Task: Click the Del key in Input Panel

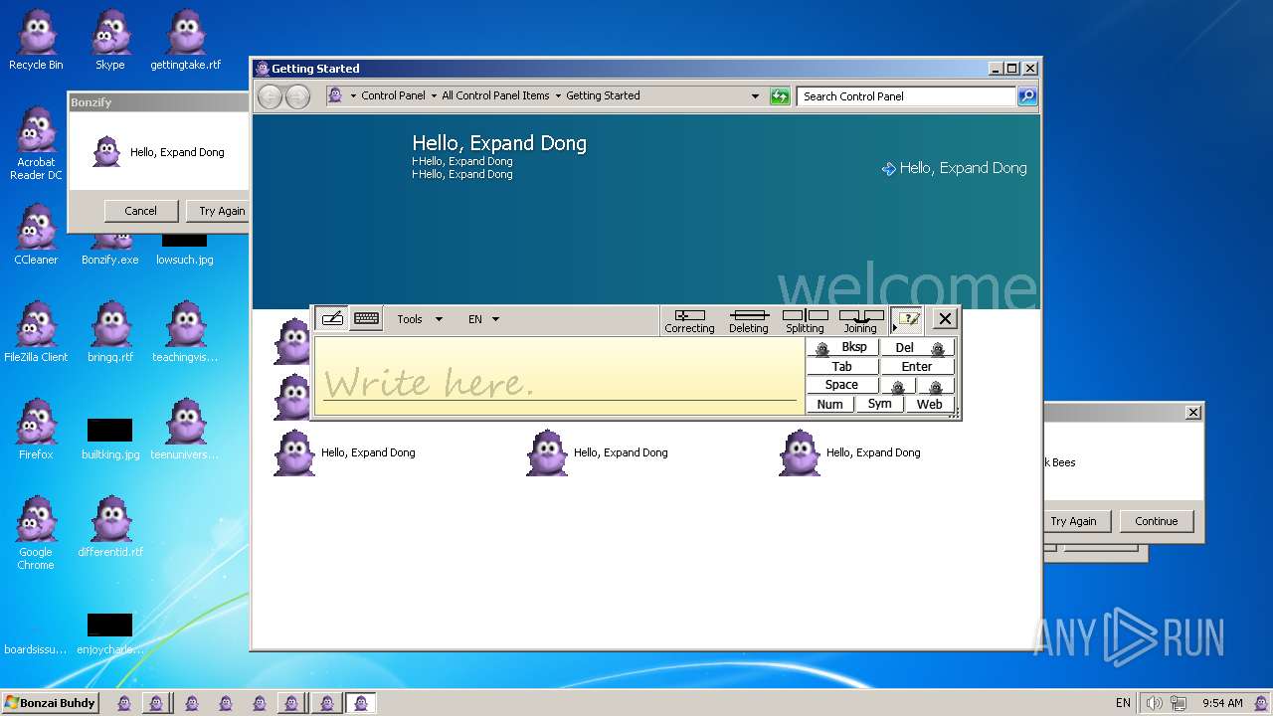Action: (x=917, y=347)
